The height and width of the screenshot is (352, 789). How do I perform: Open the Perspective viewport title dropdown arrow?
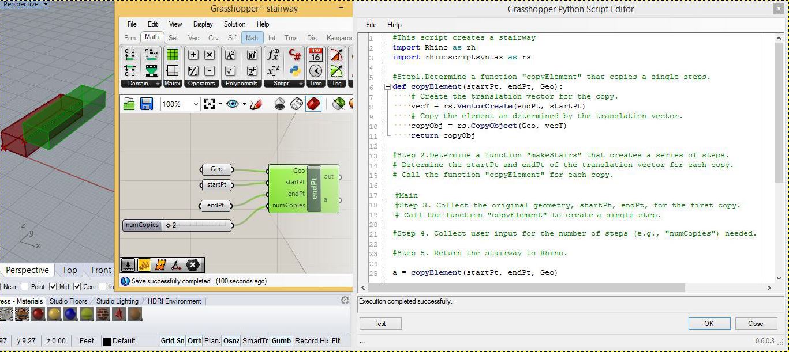pos(46,4)
